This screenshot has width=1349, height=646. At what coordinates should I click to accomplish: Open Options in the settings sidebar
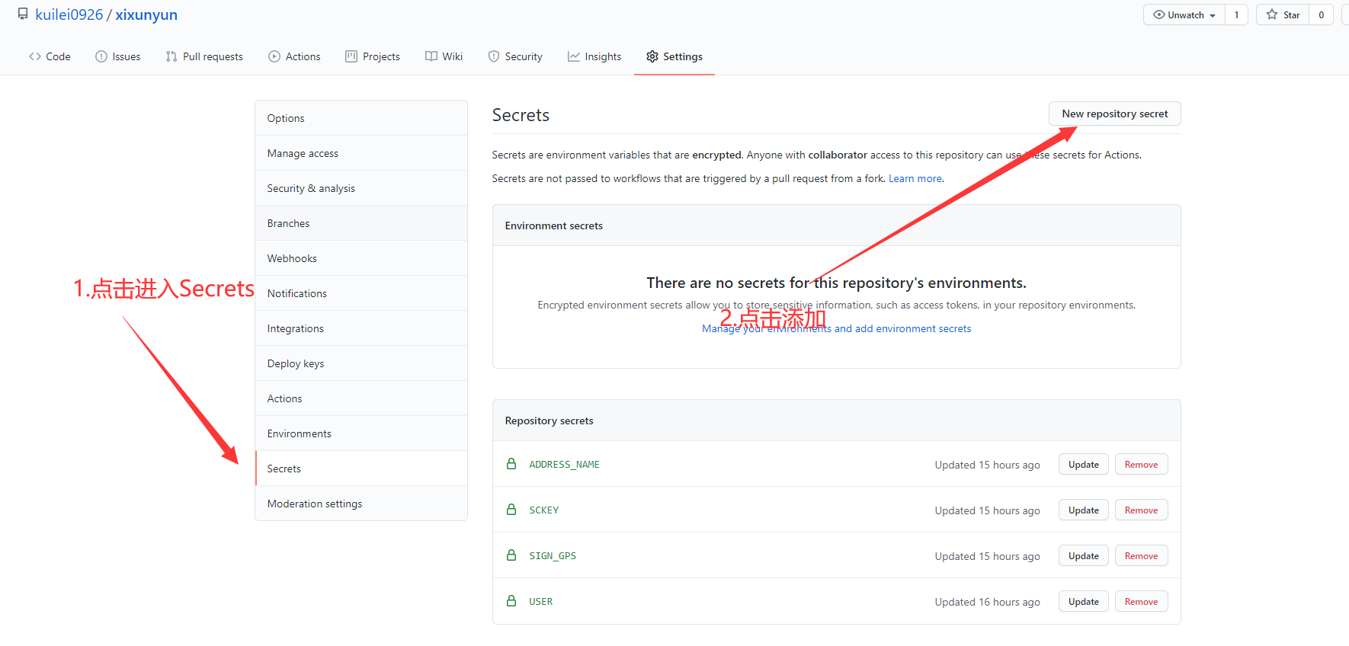coord(361,118)
